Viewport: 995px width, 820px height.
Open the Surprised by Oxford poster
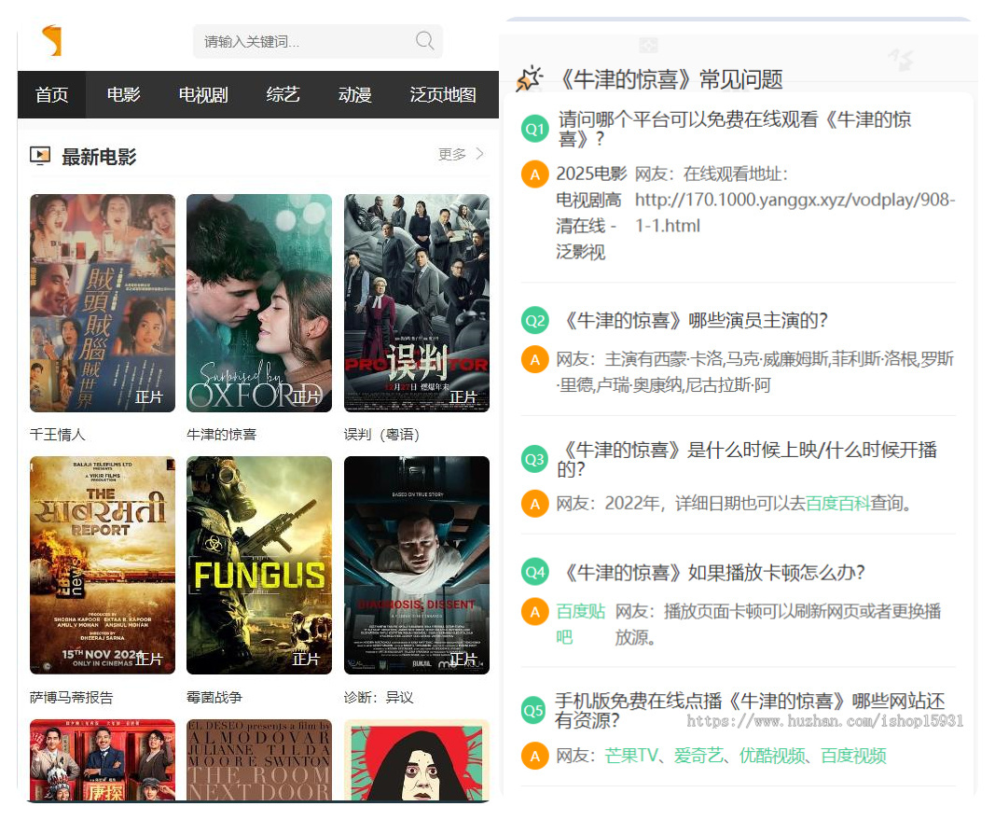coord(259,302)
